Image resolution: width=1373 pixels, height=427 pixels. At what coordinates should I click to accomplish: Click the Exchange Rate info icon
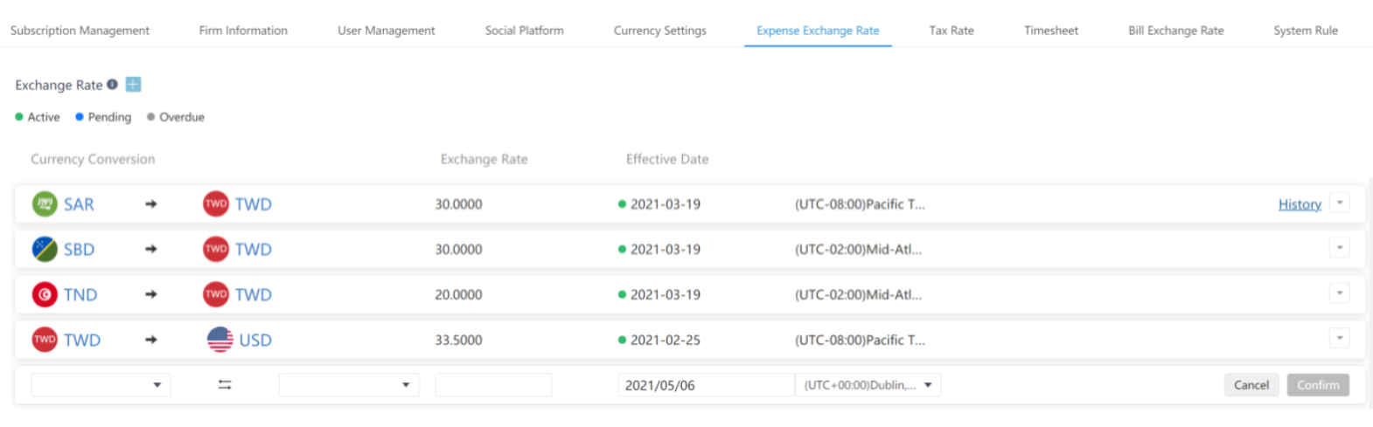(112, 85)
